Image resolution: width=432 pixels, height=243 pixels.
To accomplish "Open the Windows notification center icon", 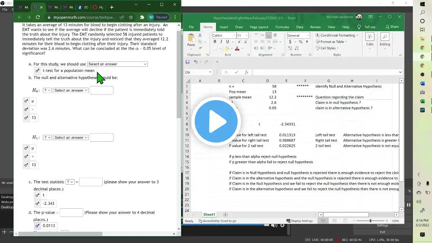I will tap(423, 235).
